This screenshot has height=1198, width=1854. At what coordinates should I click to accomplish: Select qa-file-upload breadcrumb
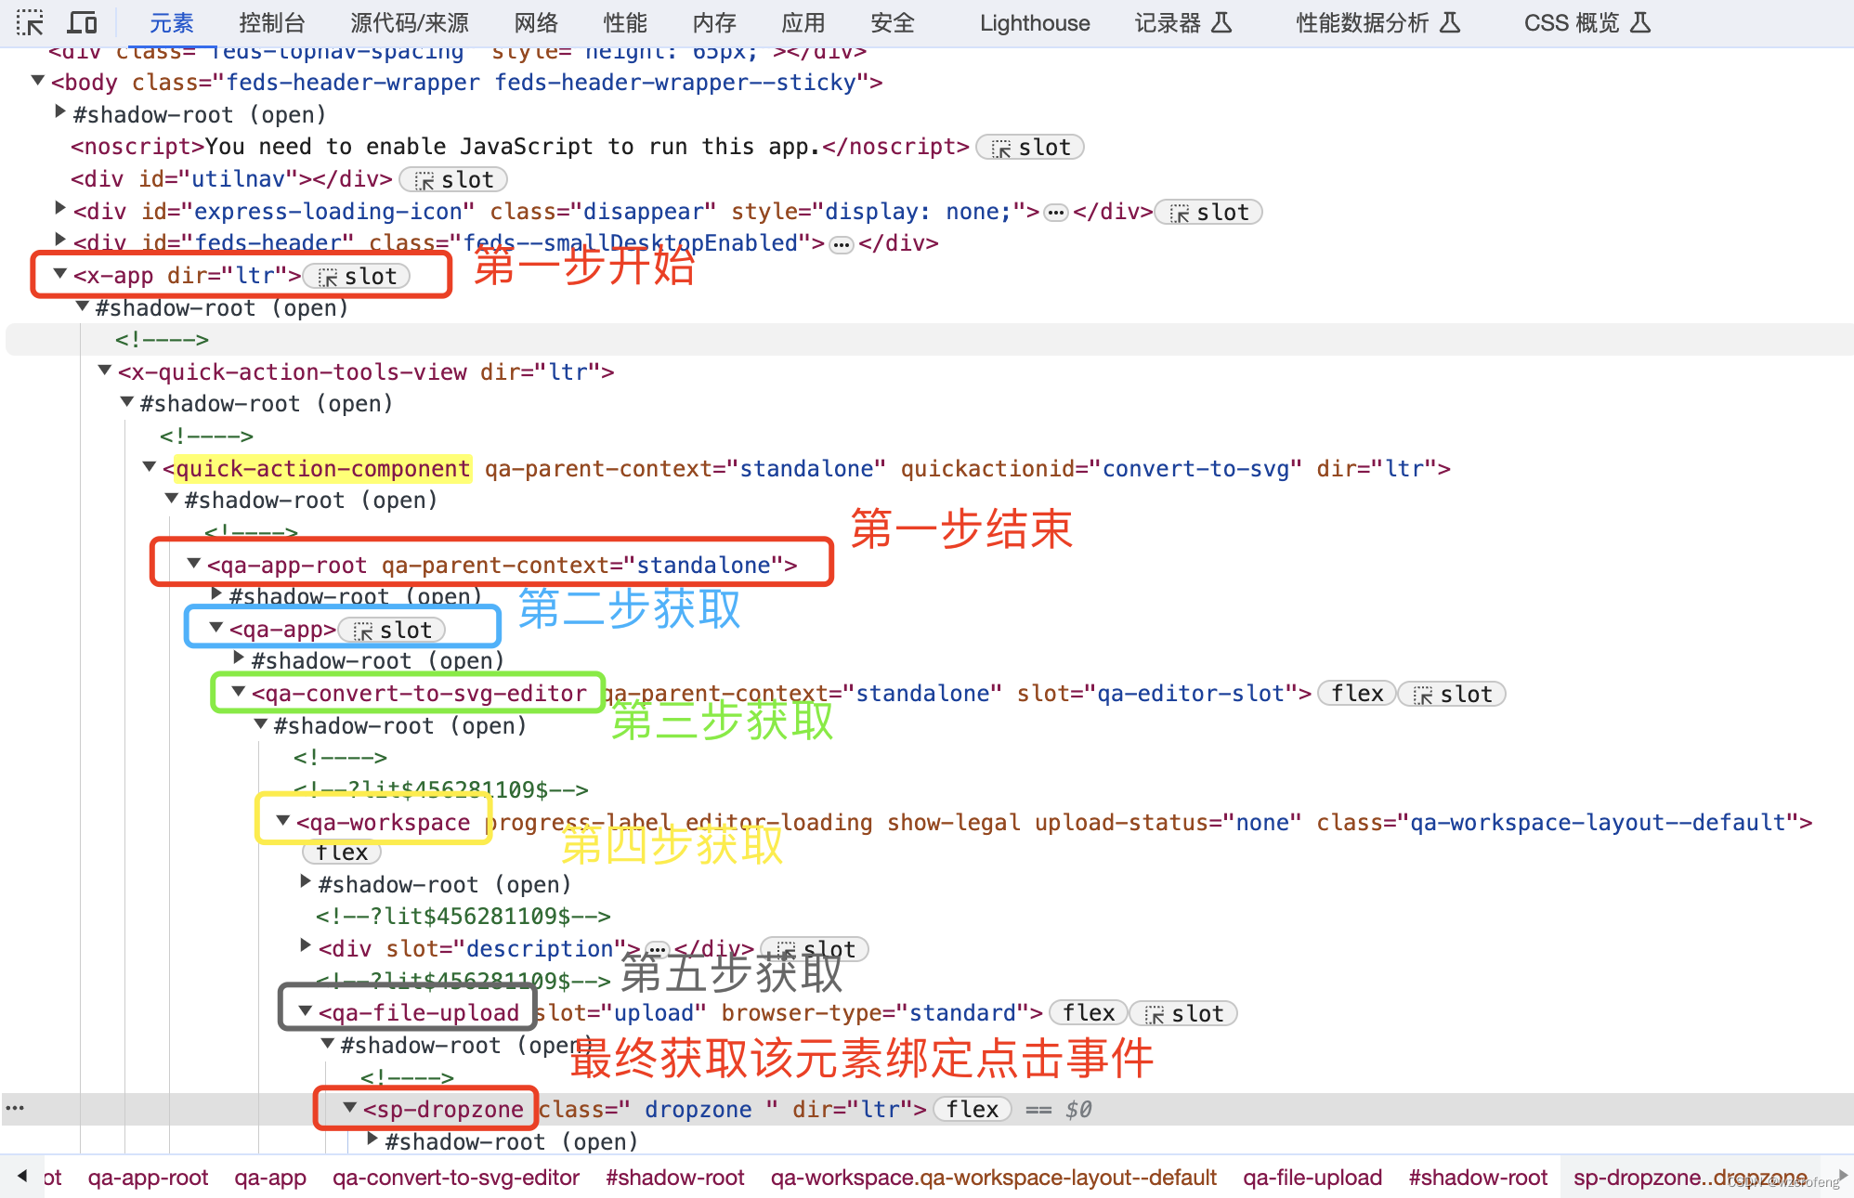1312,1178
